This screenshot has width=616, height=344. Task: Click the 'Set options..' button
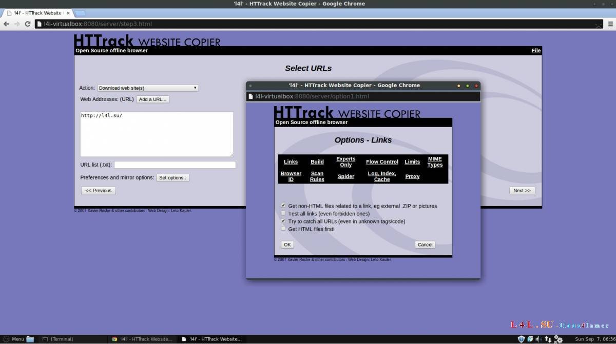[x=173, y=177]
